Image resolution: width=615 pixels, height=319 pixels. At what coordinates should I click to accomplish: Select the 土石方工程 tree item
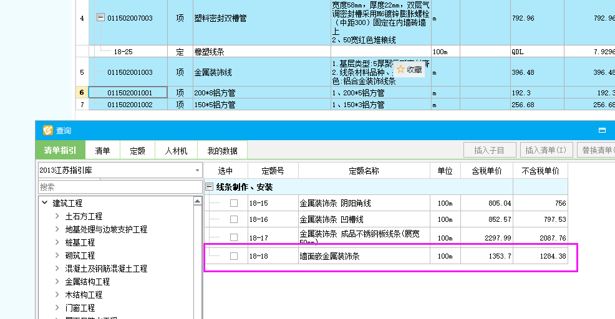84,216
